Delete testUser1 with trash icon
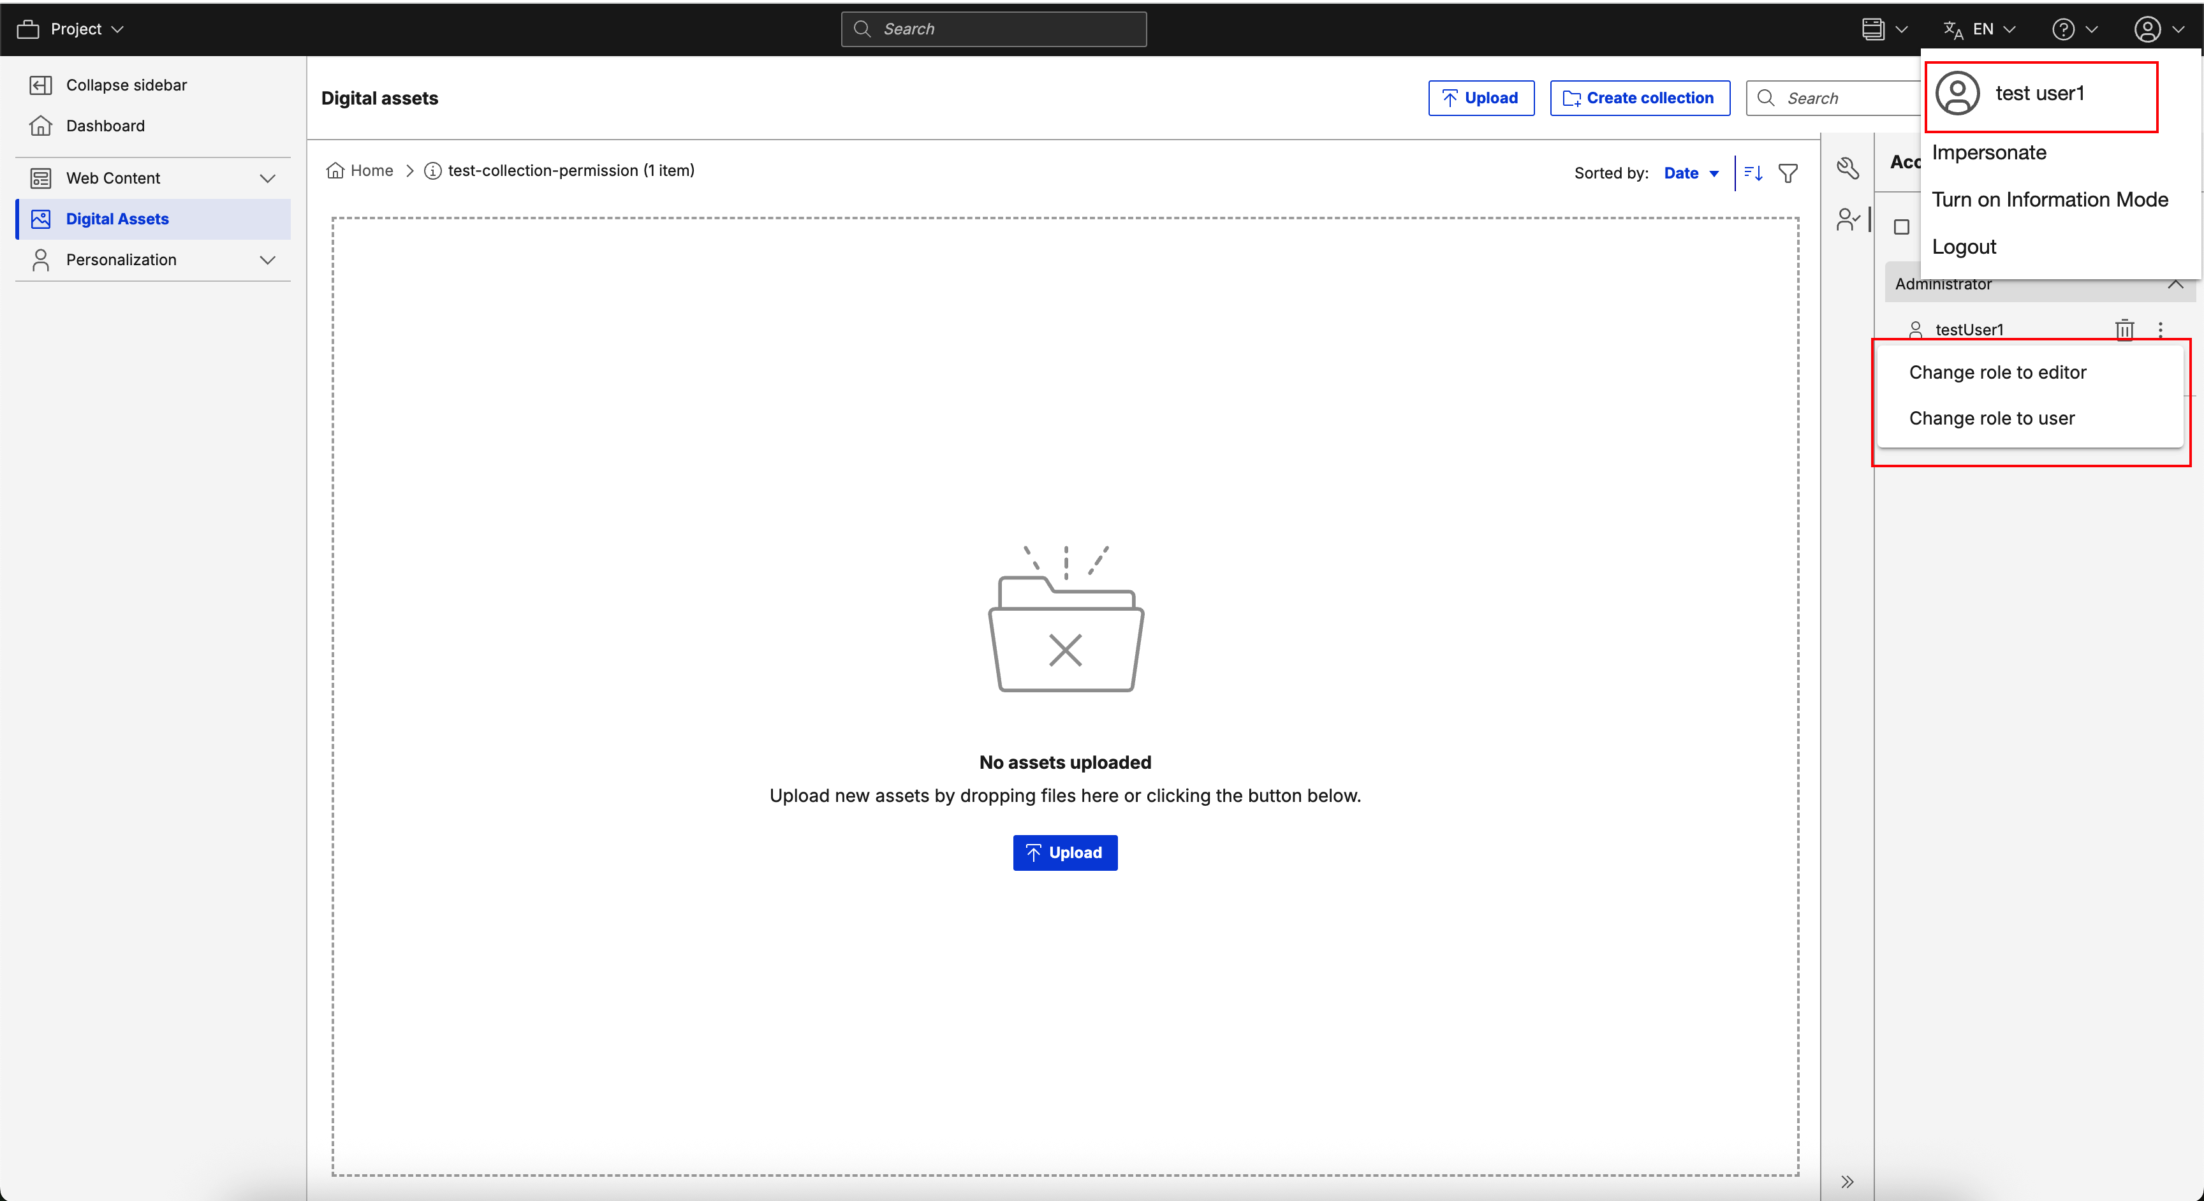This screenshot has height=1201, width=2204. [x=2124, y=330]
